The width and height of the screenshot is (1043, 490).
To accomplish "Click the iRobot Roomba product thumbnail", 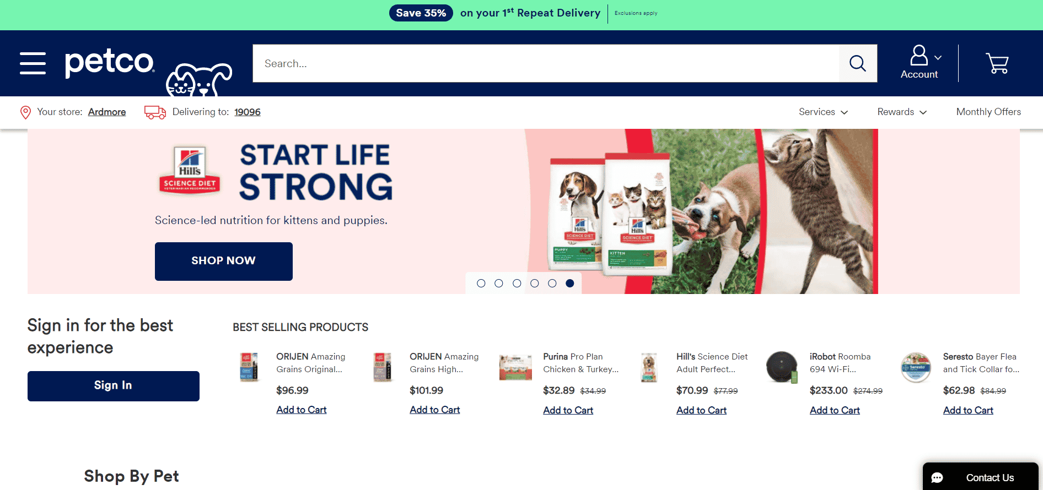I will click(x=782, y=367).
